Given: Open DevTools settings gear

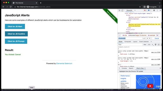Looking at the screenshot, I should point(154,10).
